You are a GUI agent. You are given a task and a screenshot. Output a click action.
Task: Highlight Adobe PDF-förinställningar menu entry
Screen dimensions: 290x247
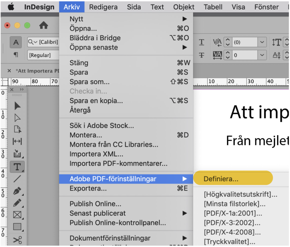[x=126, y=179]
